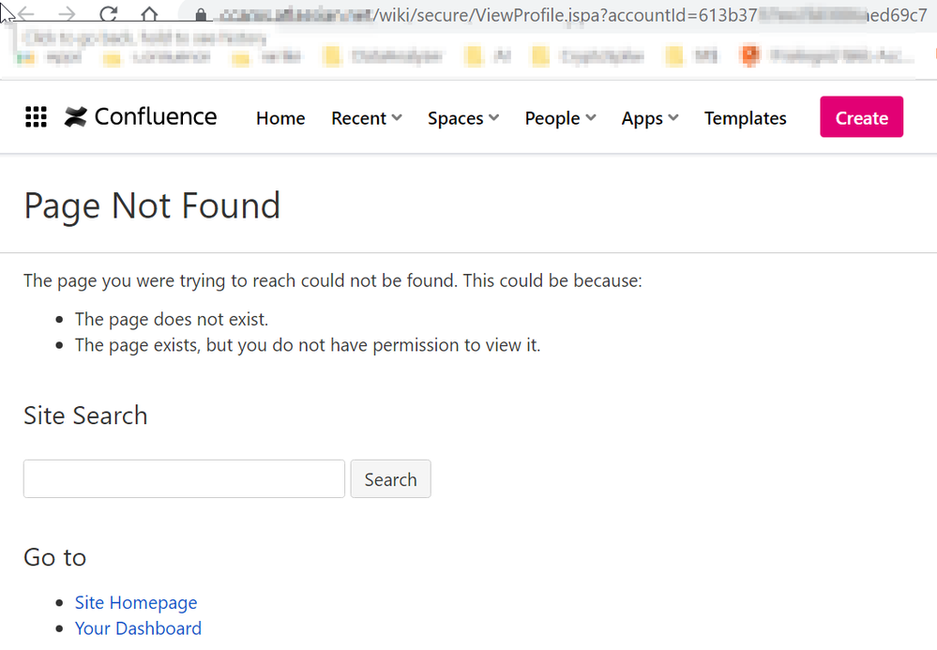
Task: Click the 'Go to' heading text
Action: point(55,557)
